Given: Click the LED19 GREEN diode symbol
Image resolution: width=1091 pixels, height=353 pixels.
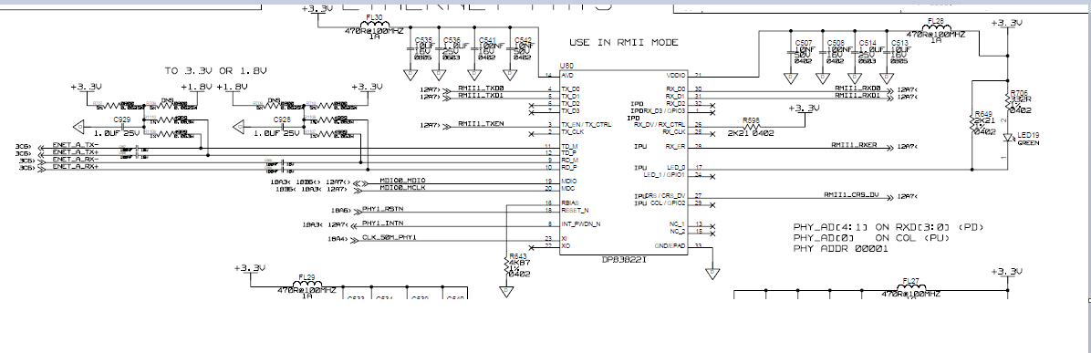Looking at the screenshot, I should click(1009, 139).
